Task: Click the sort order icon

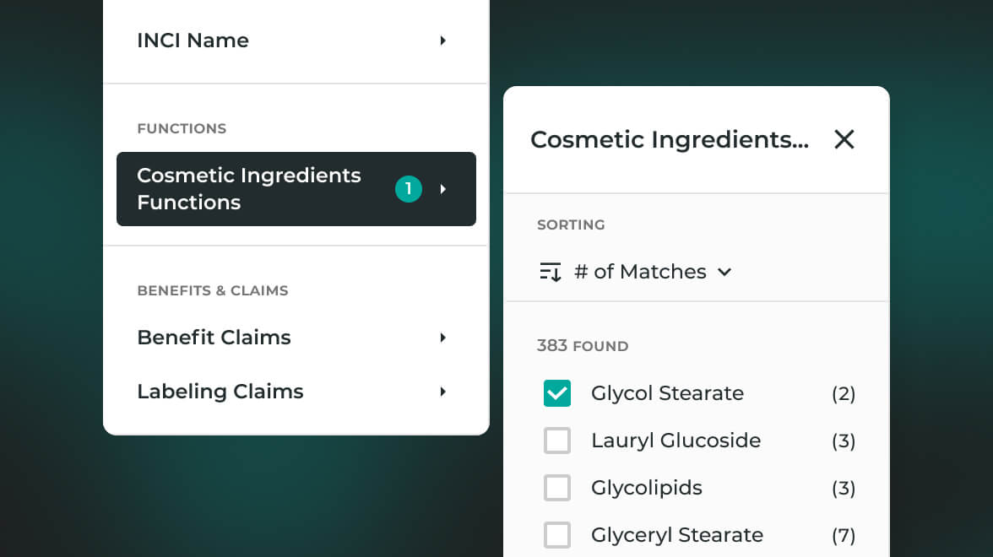Action: 551,272
